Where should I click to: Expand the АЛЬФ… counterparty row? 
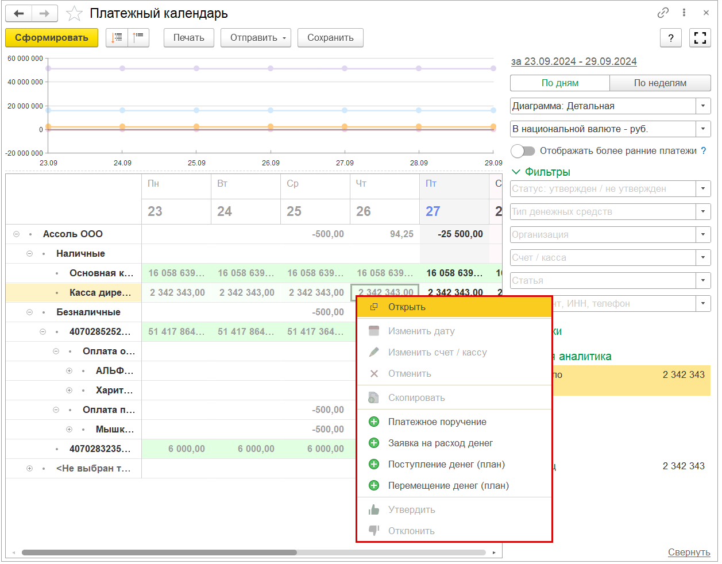coord(69,370)
